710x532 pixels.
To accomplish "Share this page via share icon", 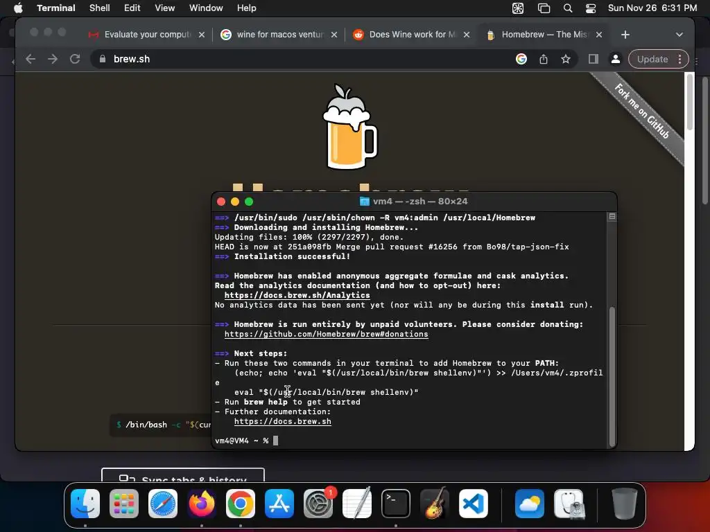I will [x=544, y=59].
